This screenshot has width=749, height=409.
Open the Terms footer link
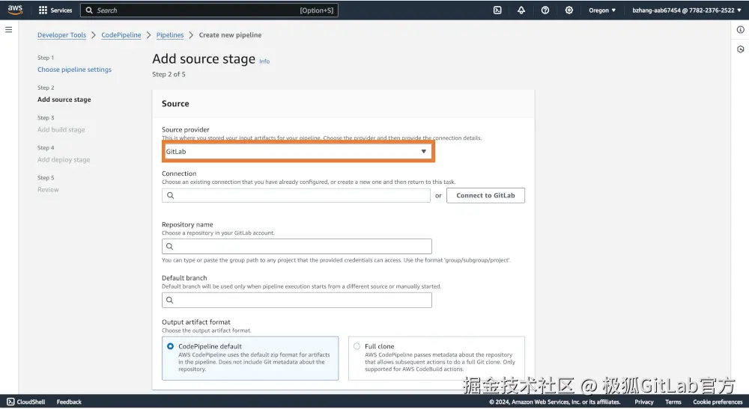tap(673, 402)
